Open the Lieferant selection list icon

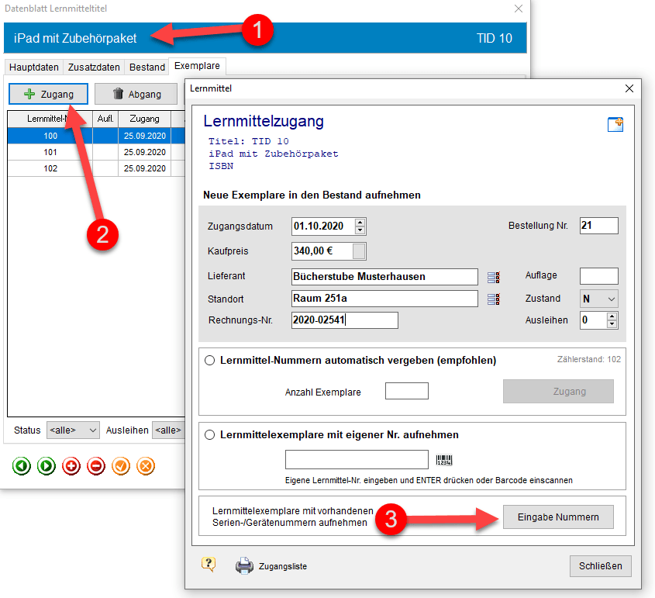(x=493, y=277)
